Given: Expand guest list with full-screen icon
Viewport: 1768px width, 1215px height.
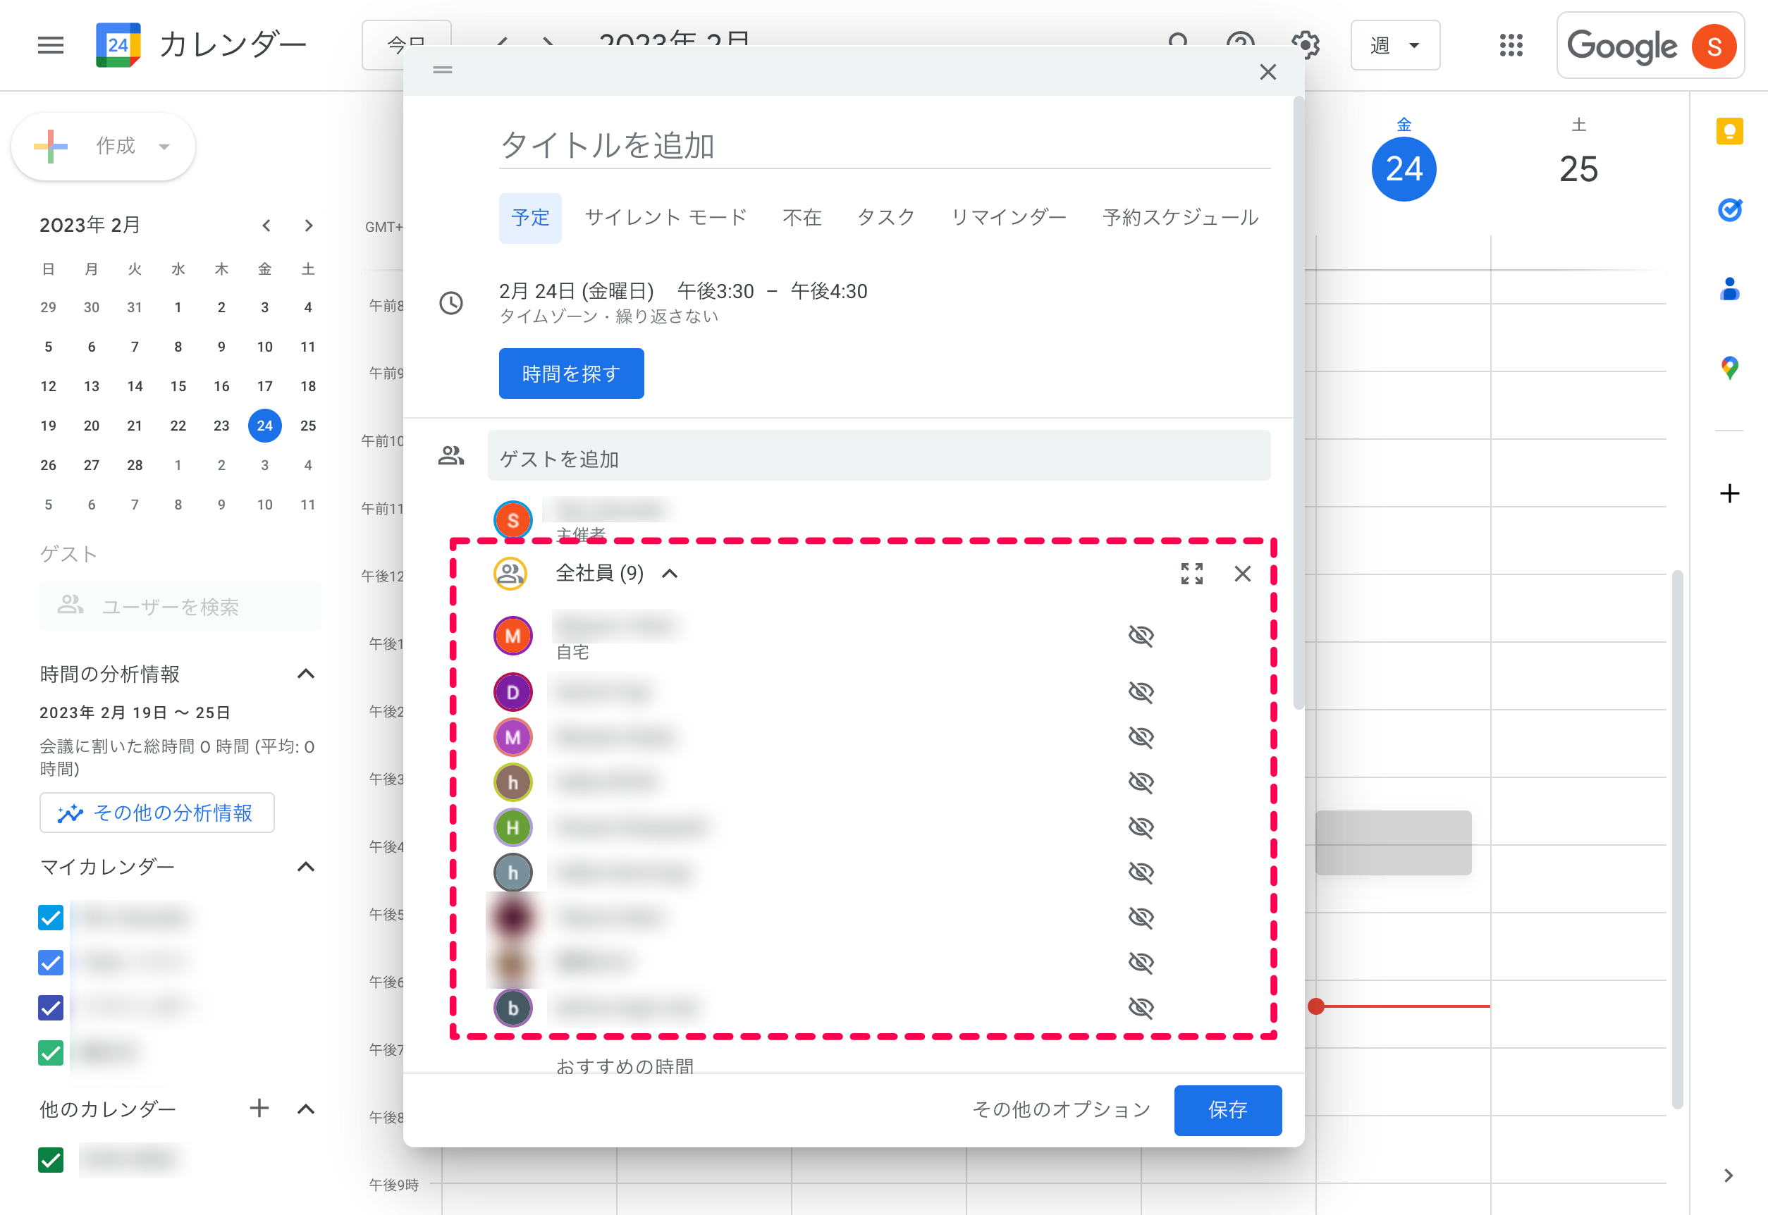Looking at the screenshot, I should pos(1191,574).
